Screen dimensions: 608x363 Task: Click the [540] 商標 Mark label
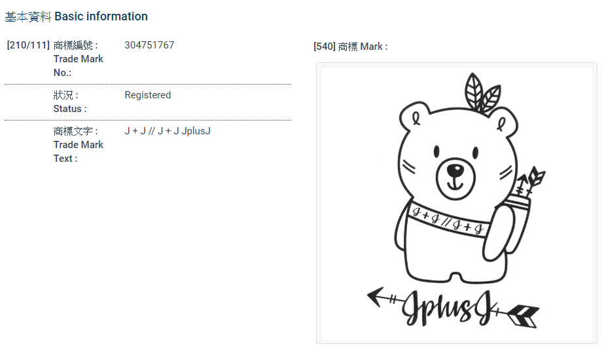point(350,47)
